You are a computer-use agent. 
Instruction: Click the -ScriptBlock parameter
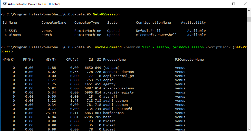(218, 47)
